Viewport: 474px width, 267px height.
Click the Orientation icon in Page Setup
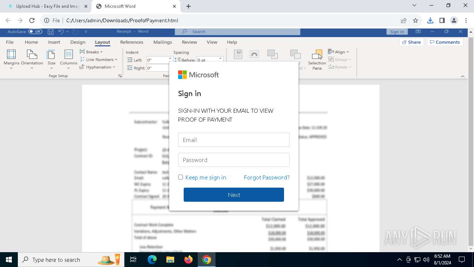(x=32, y=55)
